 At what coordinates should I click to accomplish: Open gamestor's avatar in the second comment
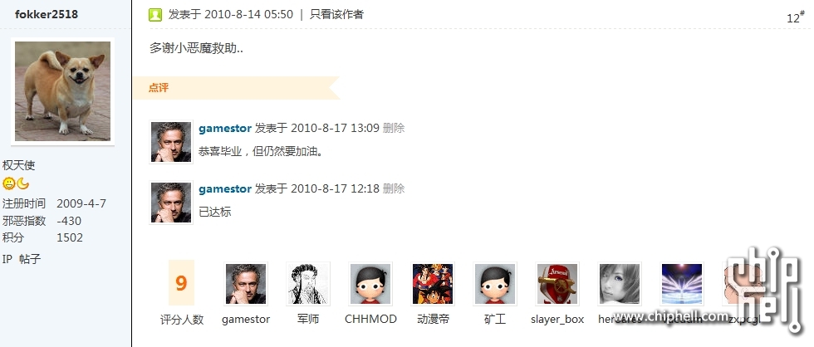(x=171, y=203)
